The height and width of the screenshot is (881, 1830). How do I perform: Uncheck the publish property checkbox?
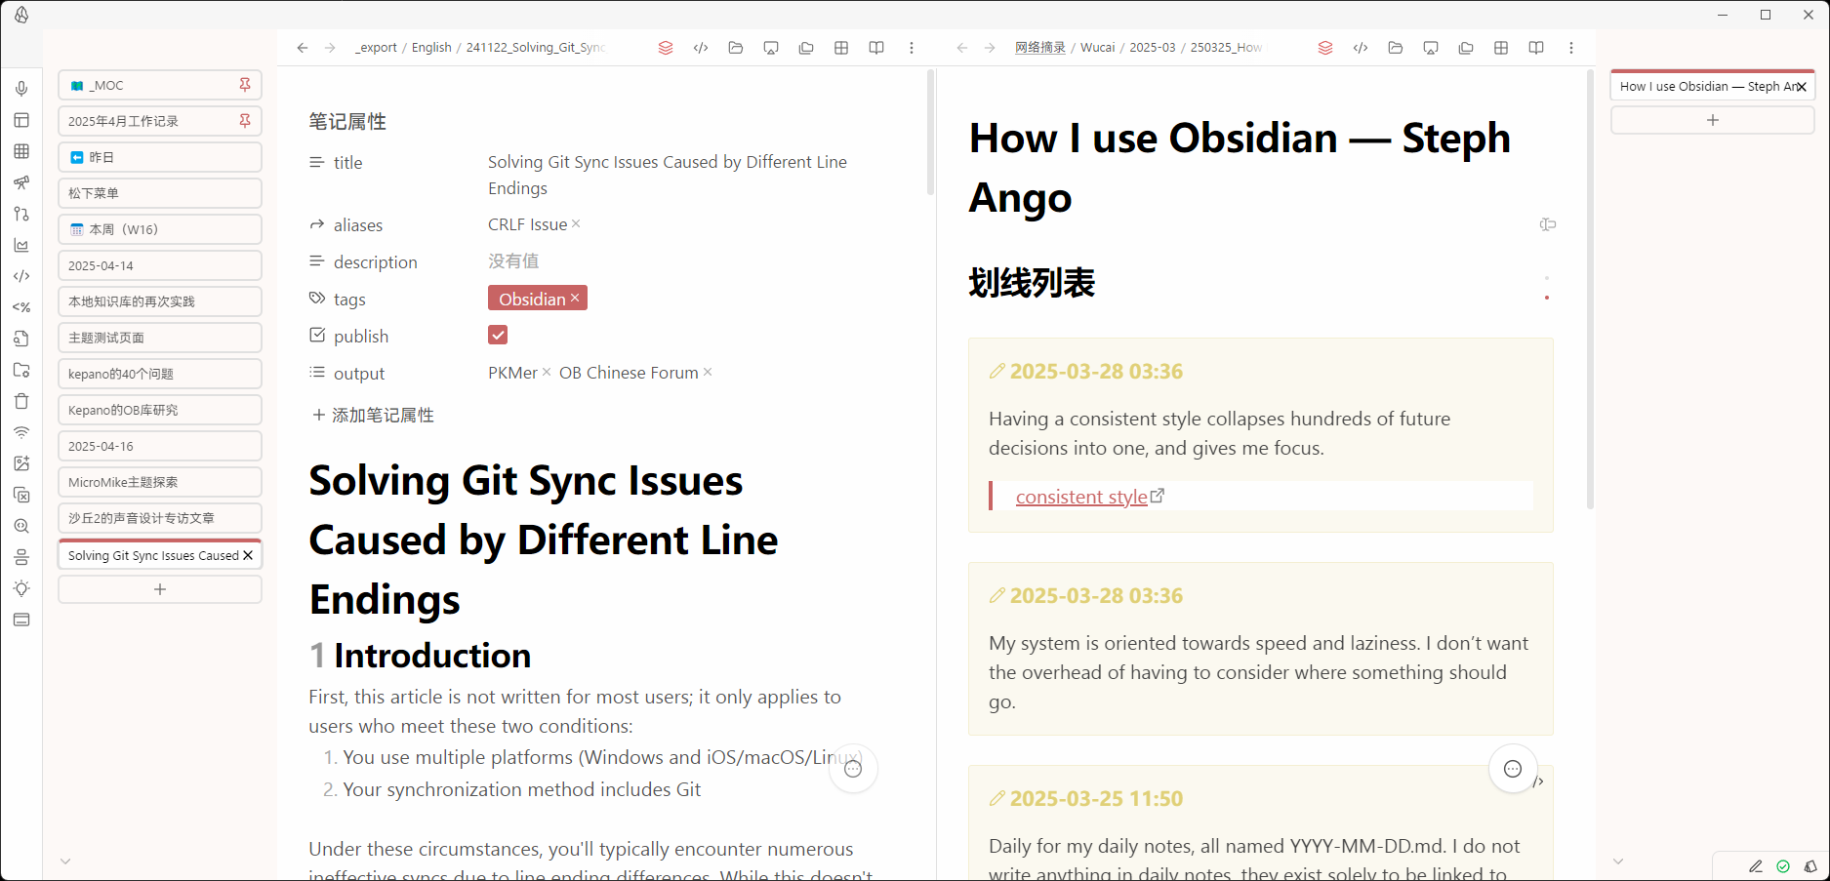[x=498, y=335]
